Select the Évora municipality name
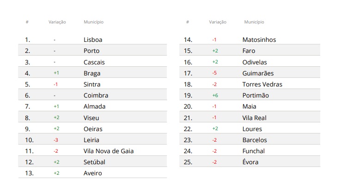Viewport: 341px width, 190px height. (250, 162)
